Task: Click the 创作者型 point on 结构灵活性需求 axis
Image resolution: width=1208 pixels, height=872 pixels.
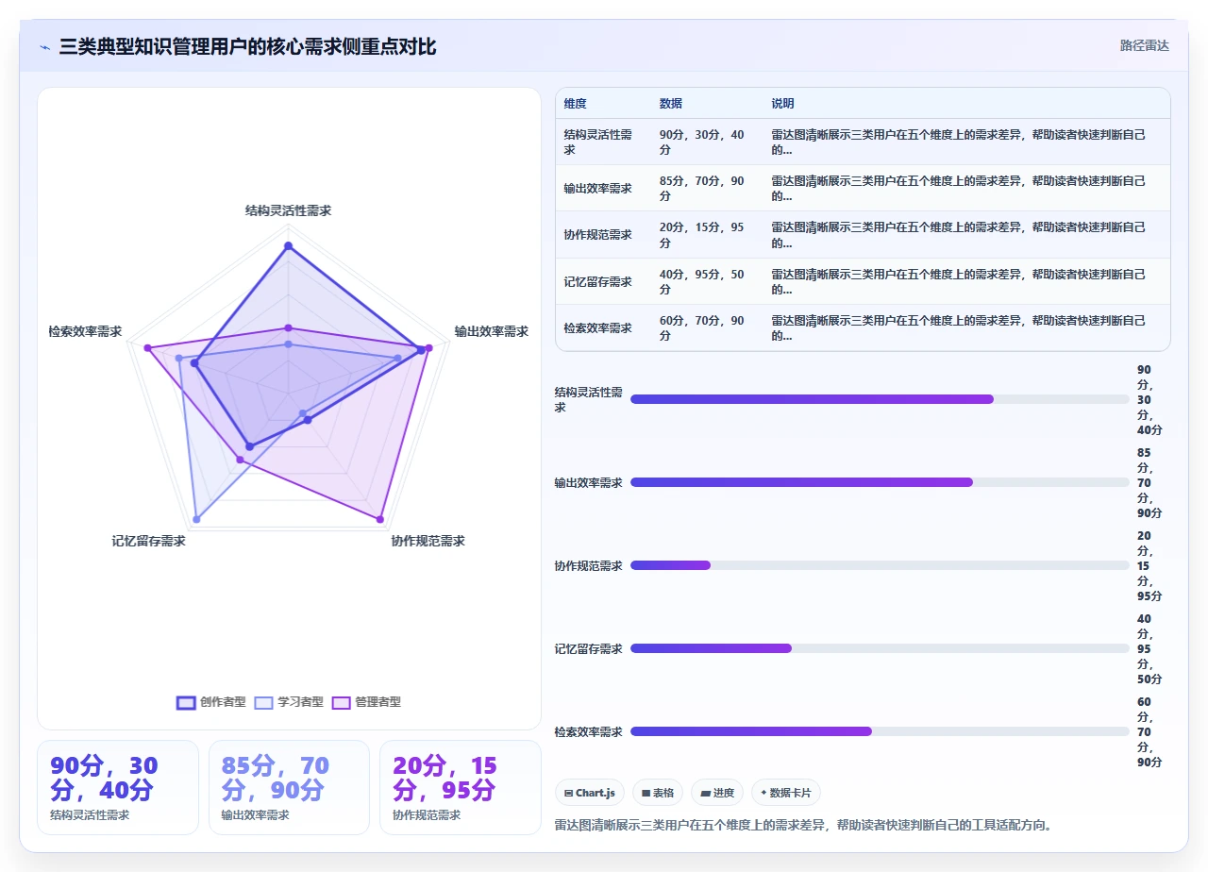Action: [289, 246]
